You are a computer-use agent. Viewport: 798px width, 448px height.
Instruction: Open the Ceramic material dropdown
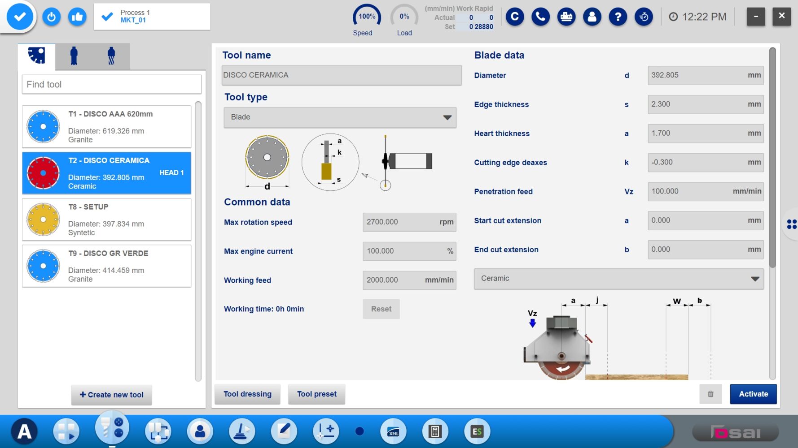[619, 279]
